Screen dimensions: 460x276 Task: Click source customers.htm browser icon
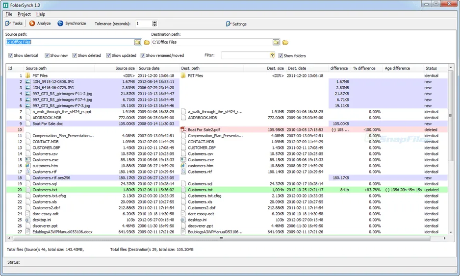[28, 166]
